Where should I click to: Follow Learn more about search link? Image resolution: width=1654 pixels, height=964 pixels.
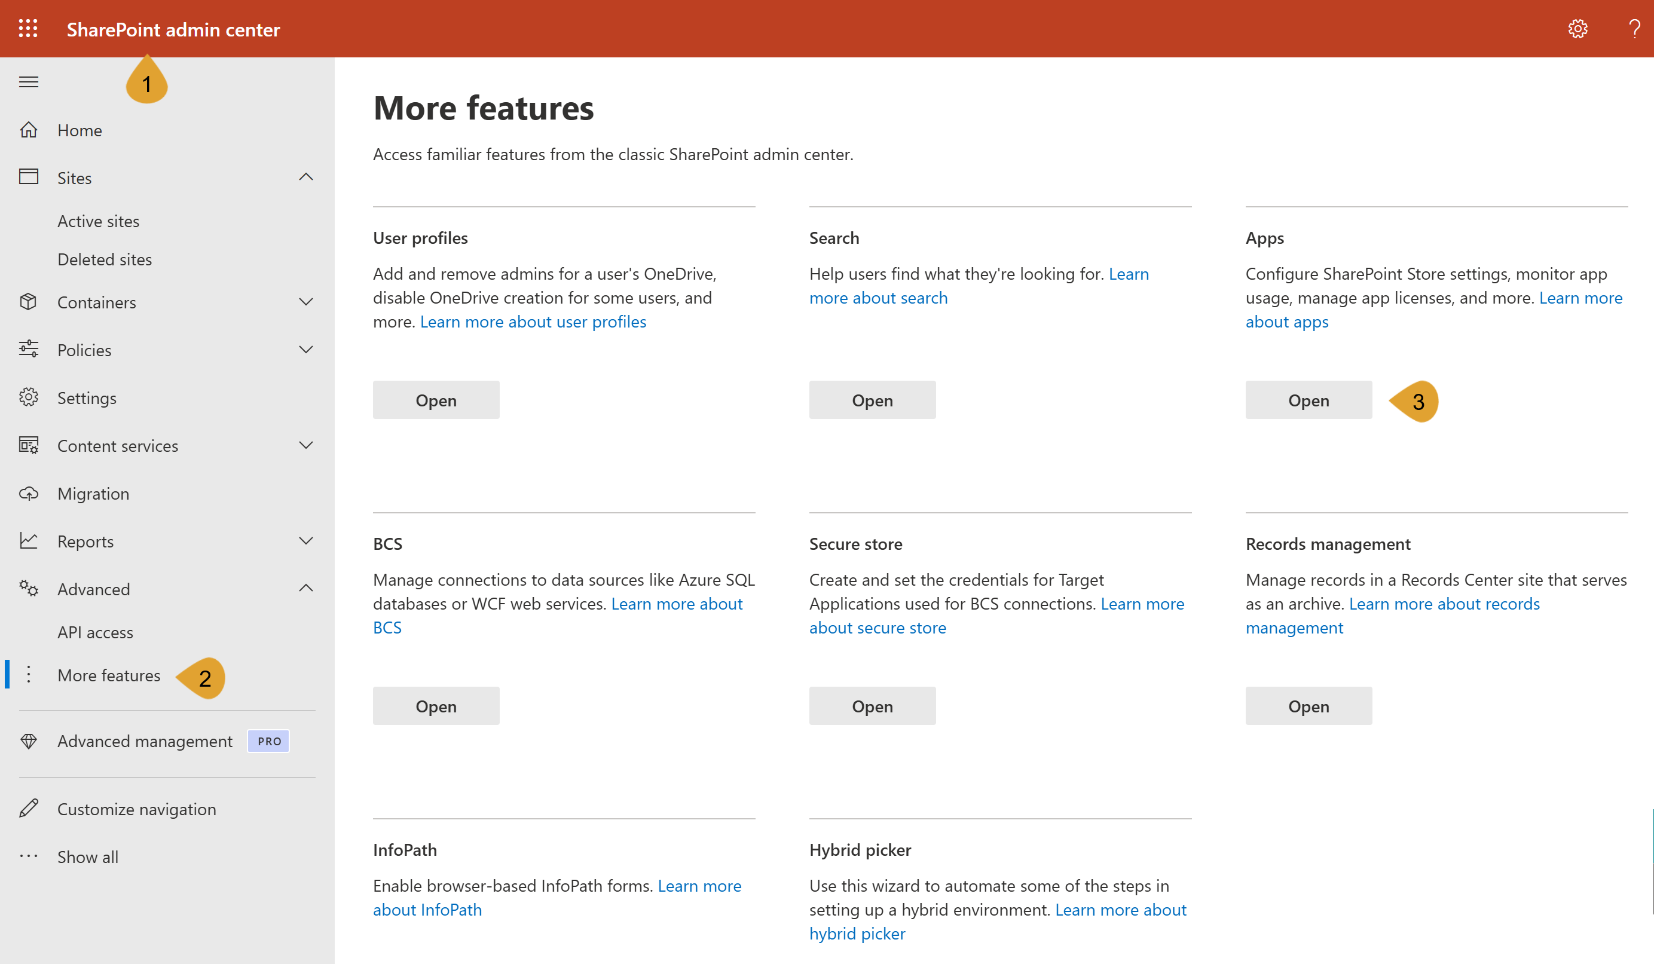(878, 298)
